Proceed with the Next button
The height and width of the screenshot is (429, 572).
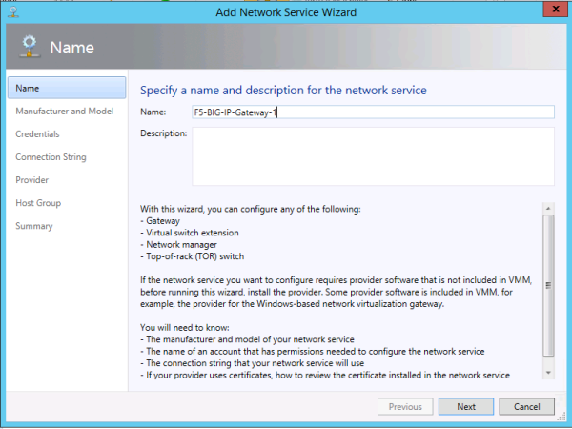click(465, 406)
